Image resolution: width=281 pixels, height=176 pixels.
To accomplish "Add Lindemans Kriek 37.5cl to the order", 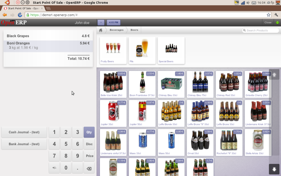I will click(258, 113).
